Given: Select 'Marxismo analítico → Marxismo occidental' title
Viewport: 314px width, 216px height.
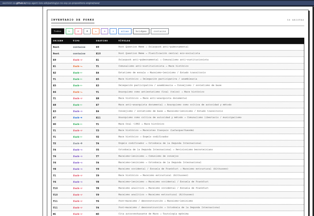Looking at the screenshot, I should point(163,188).
